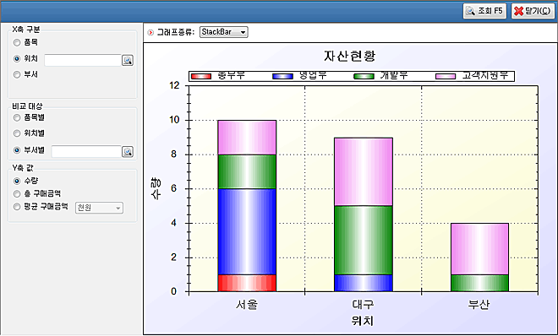Click the 위치 text input field
558x336 pixels.
click(x=83, y=61)
